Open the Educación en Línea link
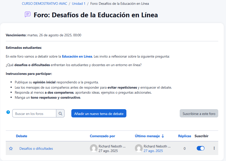This screenshot has width=226, height=161. (77, 56)
